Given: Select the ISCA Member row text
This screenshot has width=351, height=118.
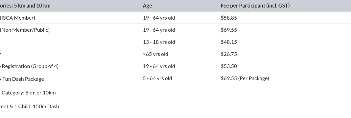Looking at the screenshot, I should pyautogui.click(x=17, y=18).
